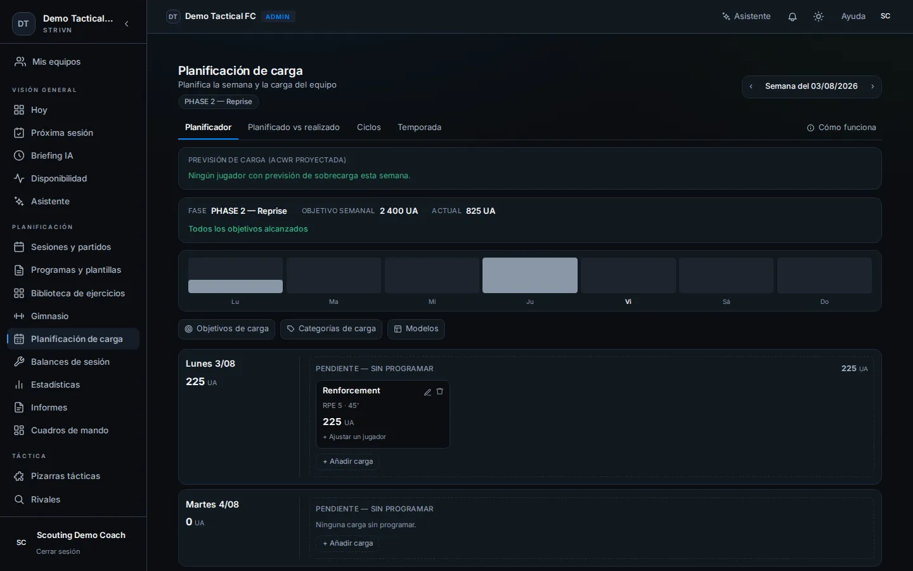Collapse the sidebar with the chevron
Viewport: 913px width, 571px height.
pyautogui.click(x=127, y=24)
